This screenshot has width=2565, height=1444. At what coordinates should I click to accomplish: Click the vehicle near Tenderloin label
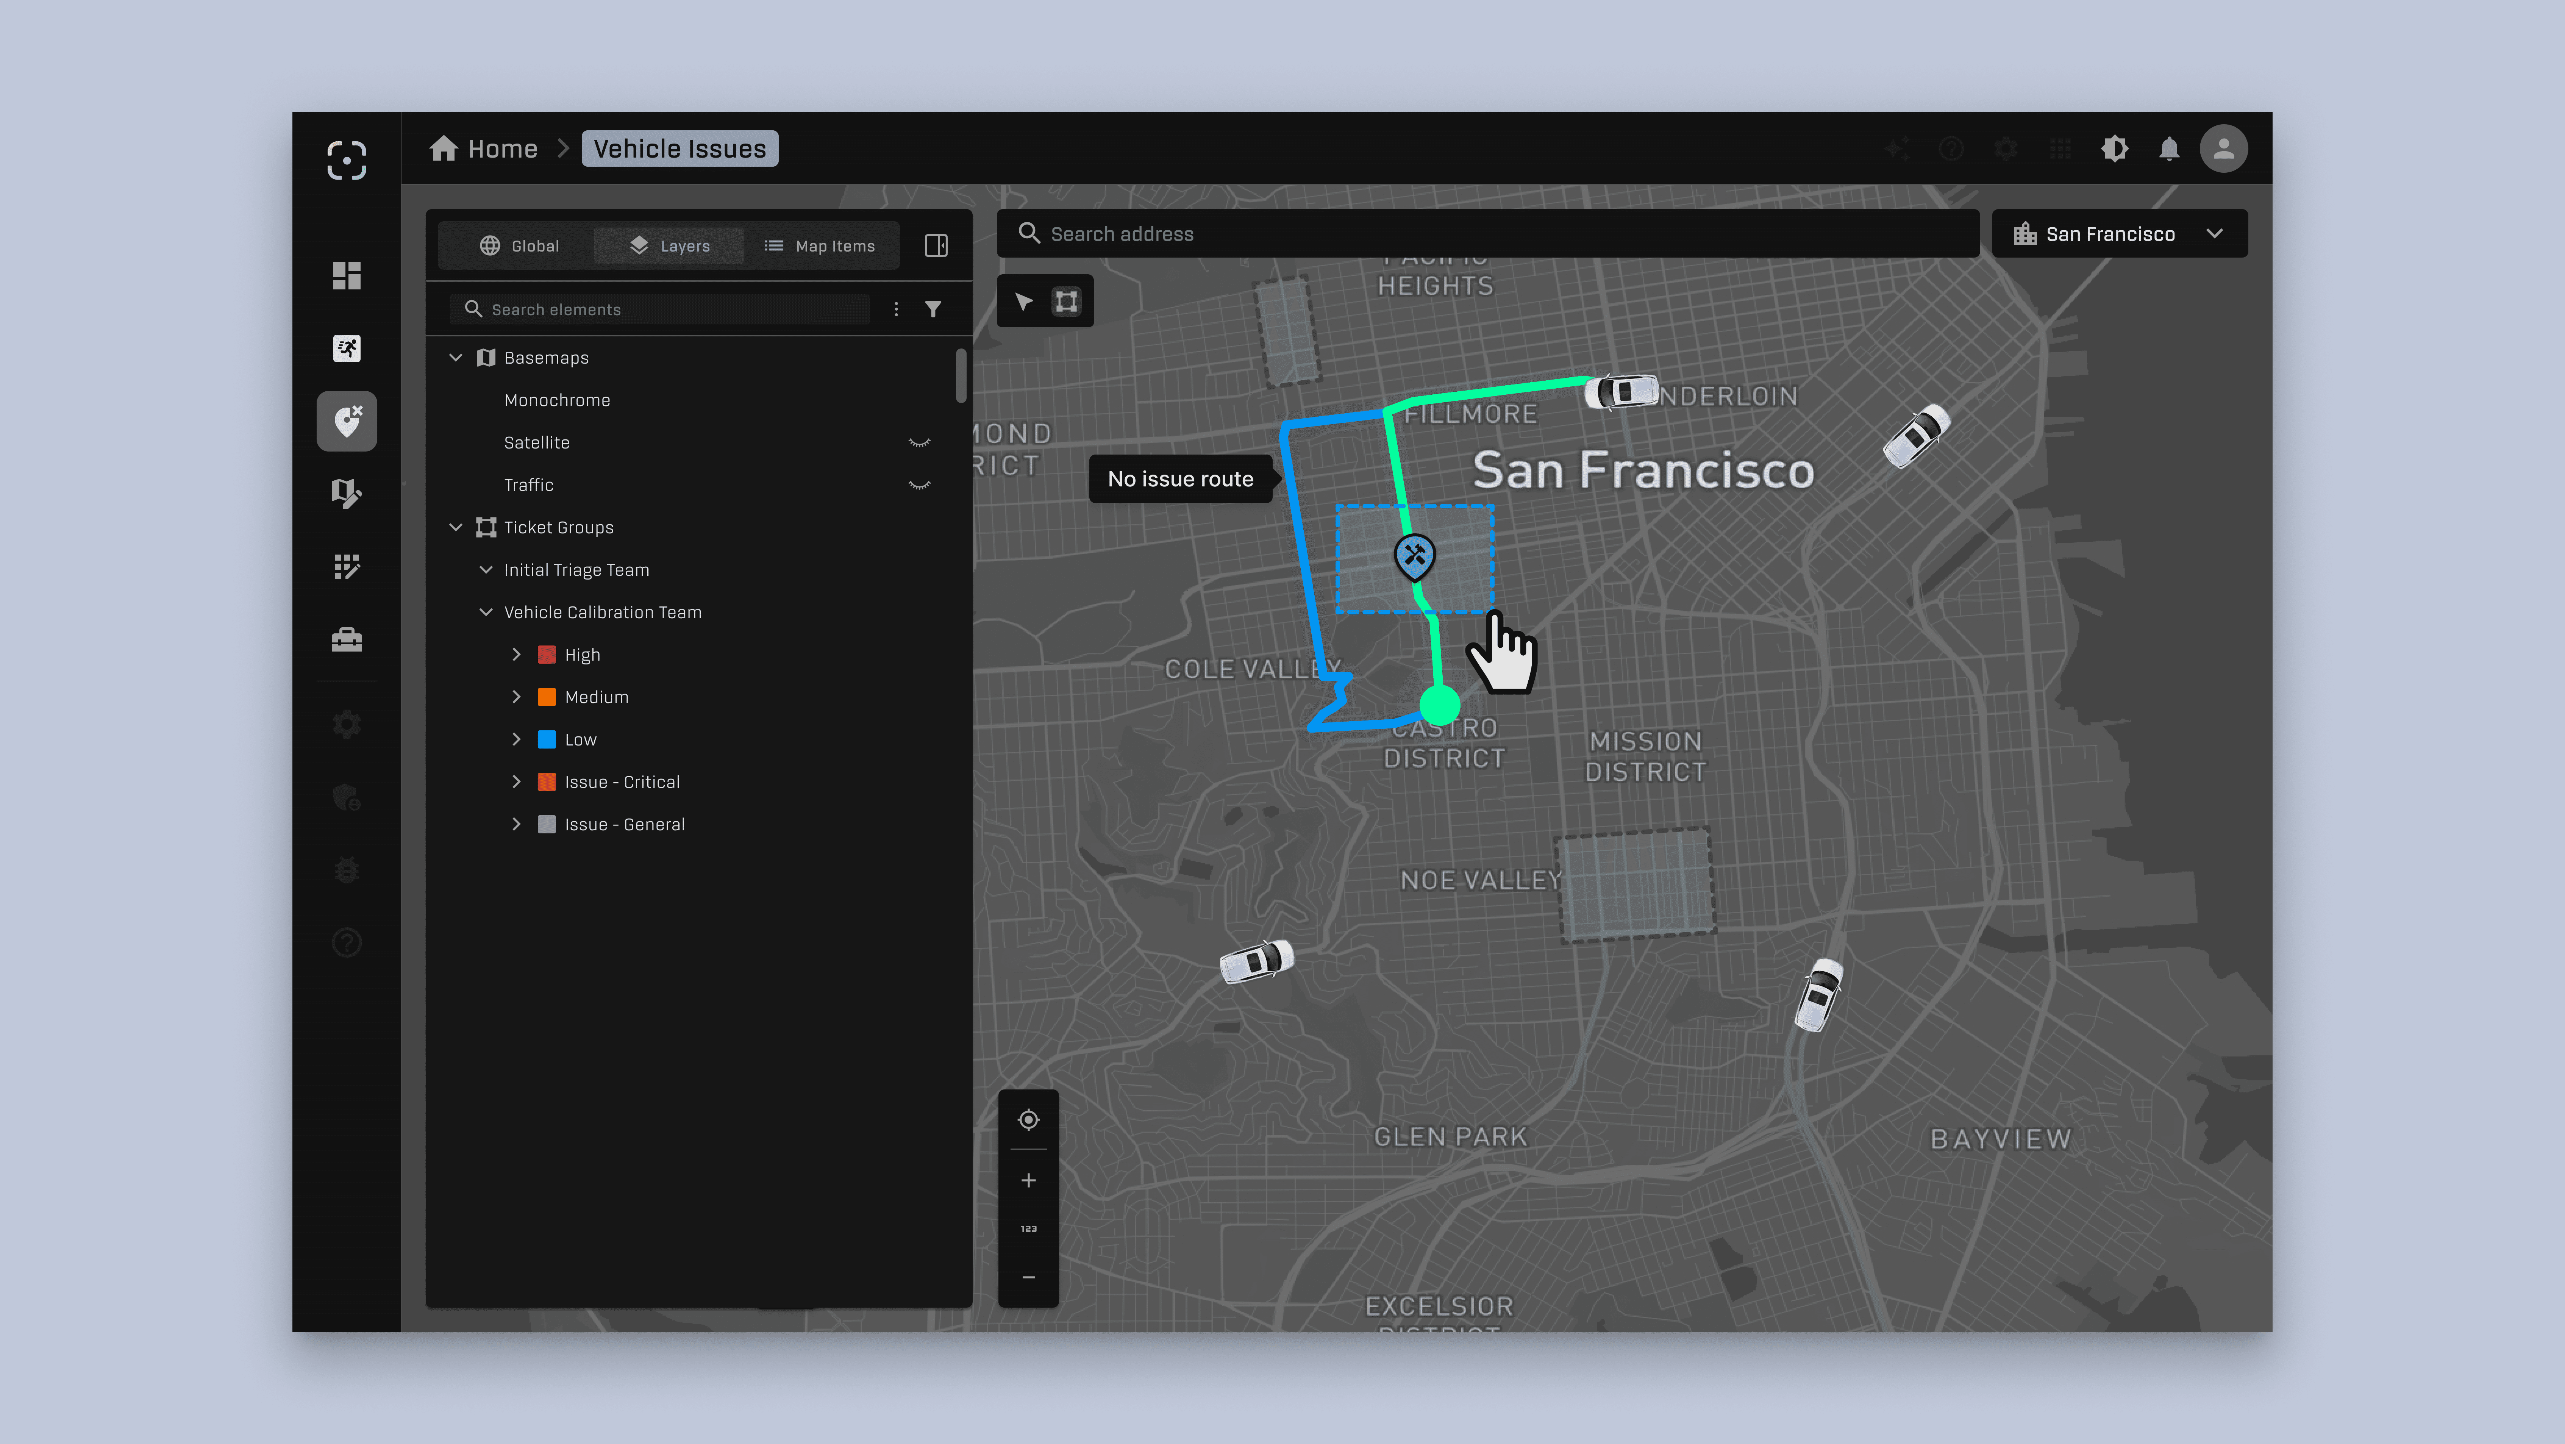(1622, 391)
